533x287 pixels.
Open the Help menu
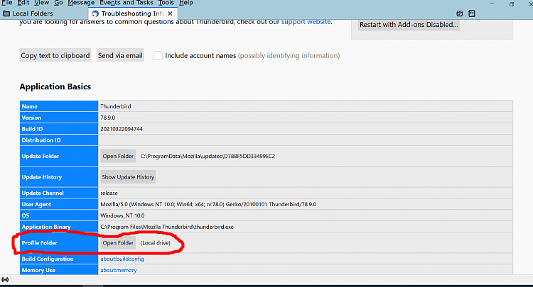(186, 3)
